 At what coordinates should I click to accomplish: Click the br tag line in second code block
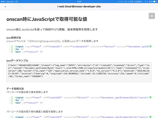(x=19, y=100)
